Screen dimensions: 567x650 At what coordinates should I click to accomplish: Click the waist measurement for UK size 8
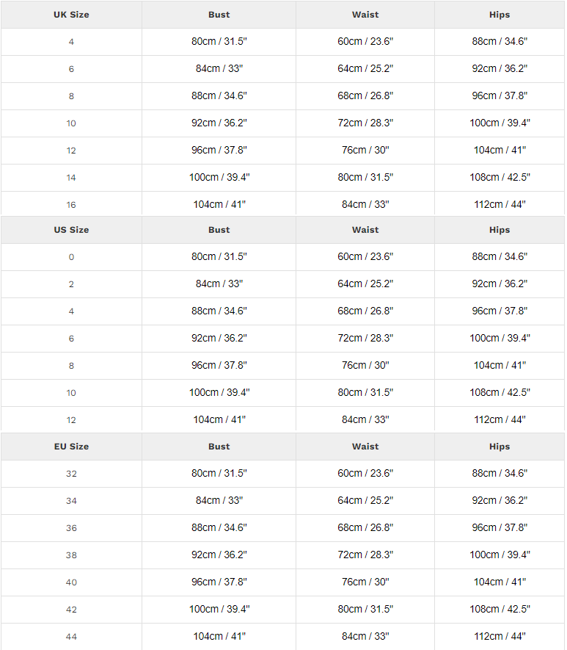[365, 96]
